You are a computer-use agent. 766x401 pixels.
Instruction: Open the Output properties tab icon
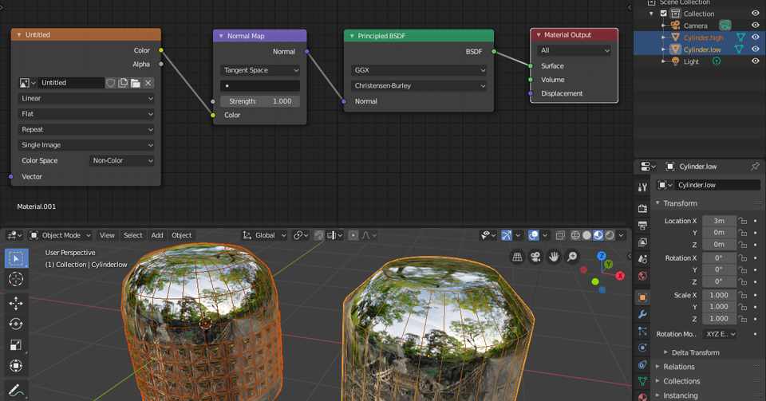642,225
